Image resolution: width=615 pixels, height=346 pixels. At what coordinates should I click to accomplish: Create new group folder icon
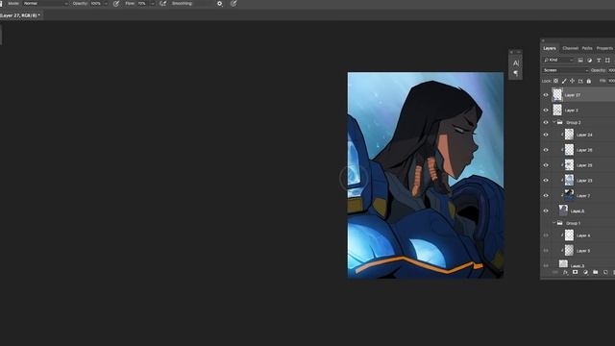(596, 272)
